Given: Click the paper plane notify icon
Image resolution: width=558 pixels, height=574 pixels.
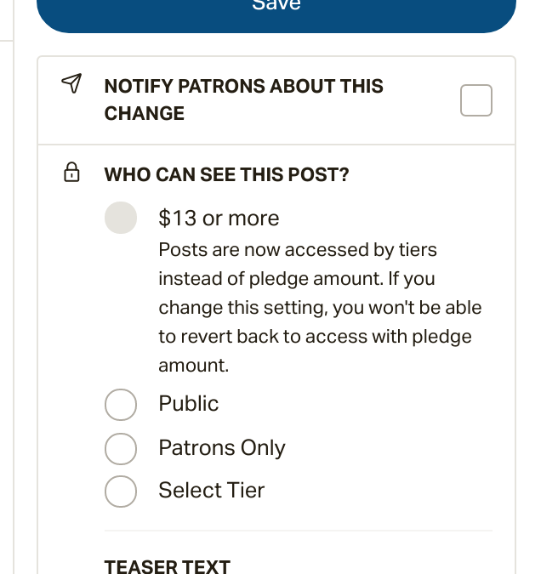Looking at the screenshot, I should (x=72, y=83).
